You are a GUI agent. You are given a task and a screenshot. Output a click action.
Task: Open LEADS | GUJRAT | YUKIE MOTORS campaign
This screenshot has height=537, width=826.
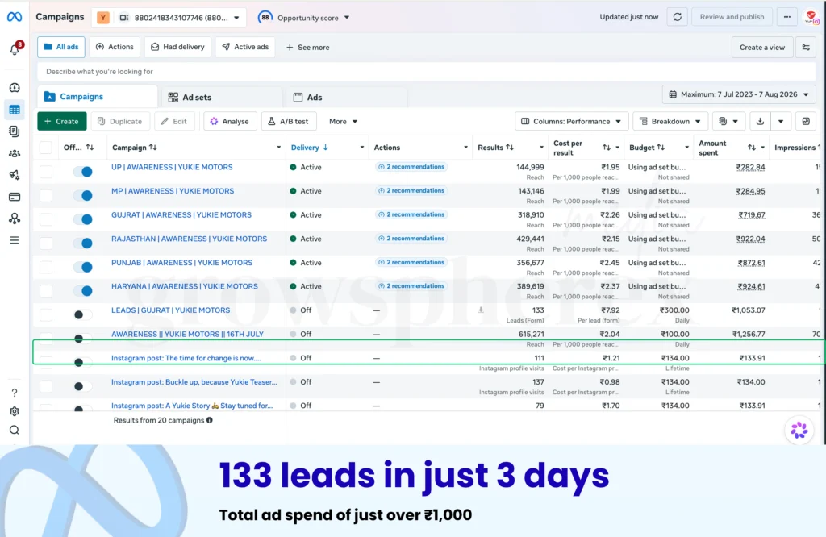pos(171,310)
